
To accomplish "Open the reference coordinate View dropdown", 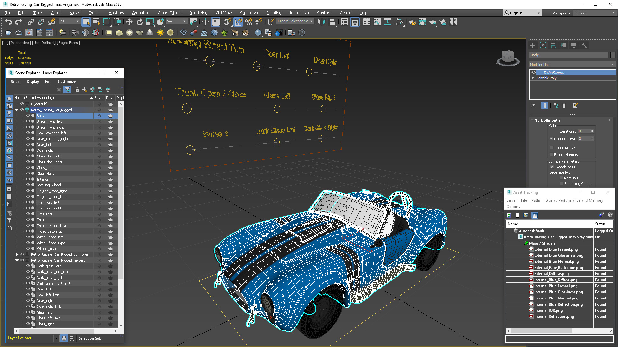I will 176,21.
